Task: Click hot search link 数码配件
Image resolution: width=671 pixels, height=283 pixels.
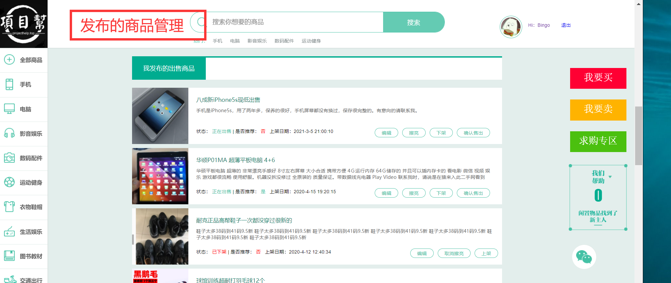Action: pos(284,41)
